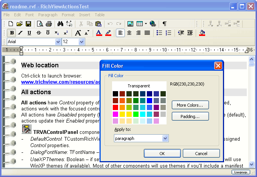The image size is (257, 177).
Task: Toggle the show paragraph marks button
Action: click(165, 24)
